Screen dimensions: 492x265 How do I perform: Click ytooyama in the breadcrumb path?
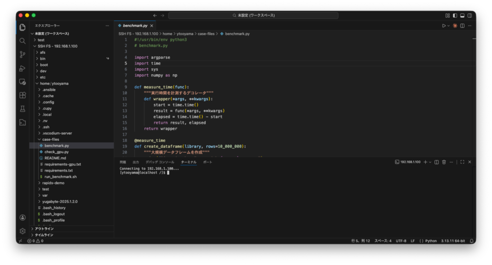[185, 34]
